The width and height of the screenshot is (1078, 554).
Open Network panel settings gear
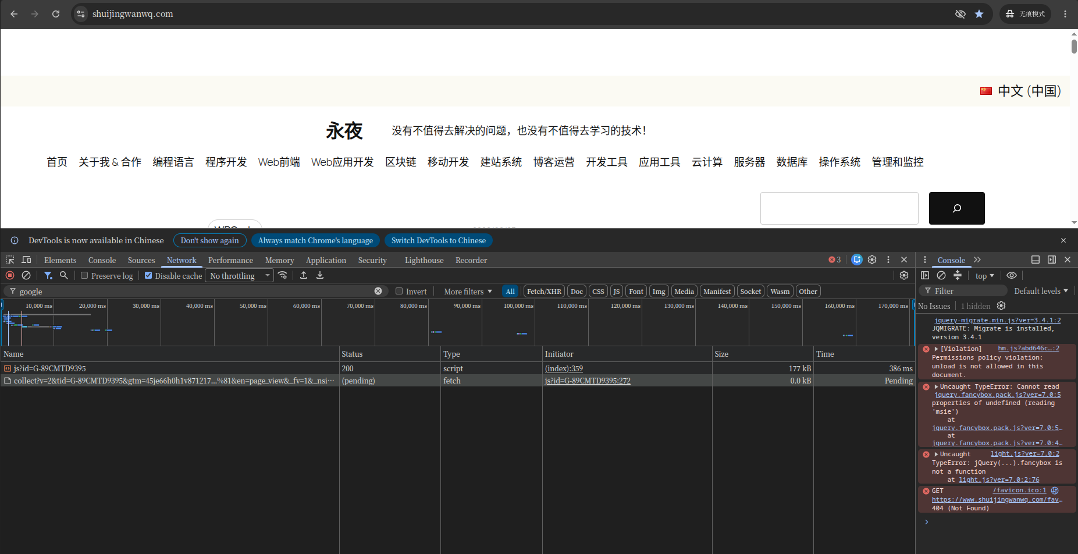tap(904, 275)
